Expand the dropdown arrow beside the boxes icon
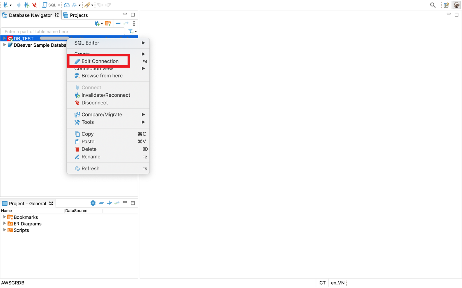This screenshot has height=288, width=462. tap(80, 5)
